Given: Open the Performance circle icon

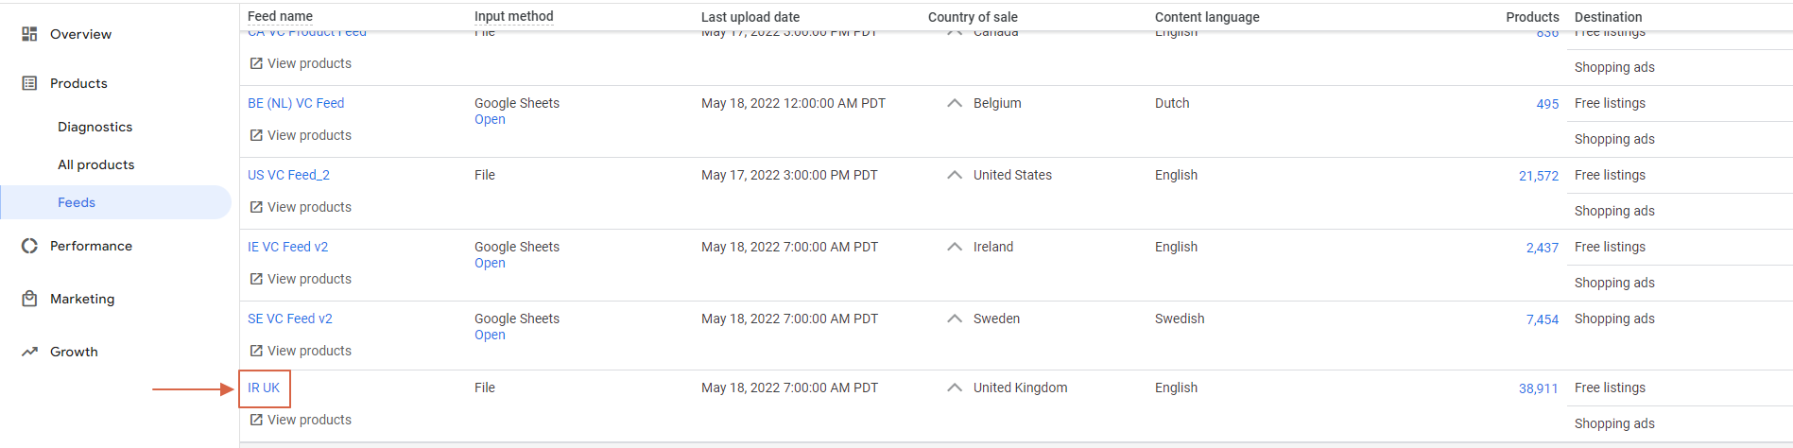Looking at the screenshot, I should click(29, 246).
